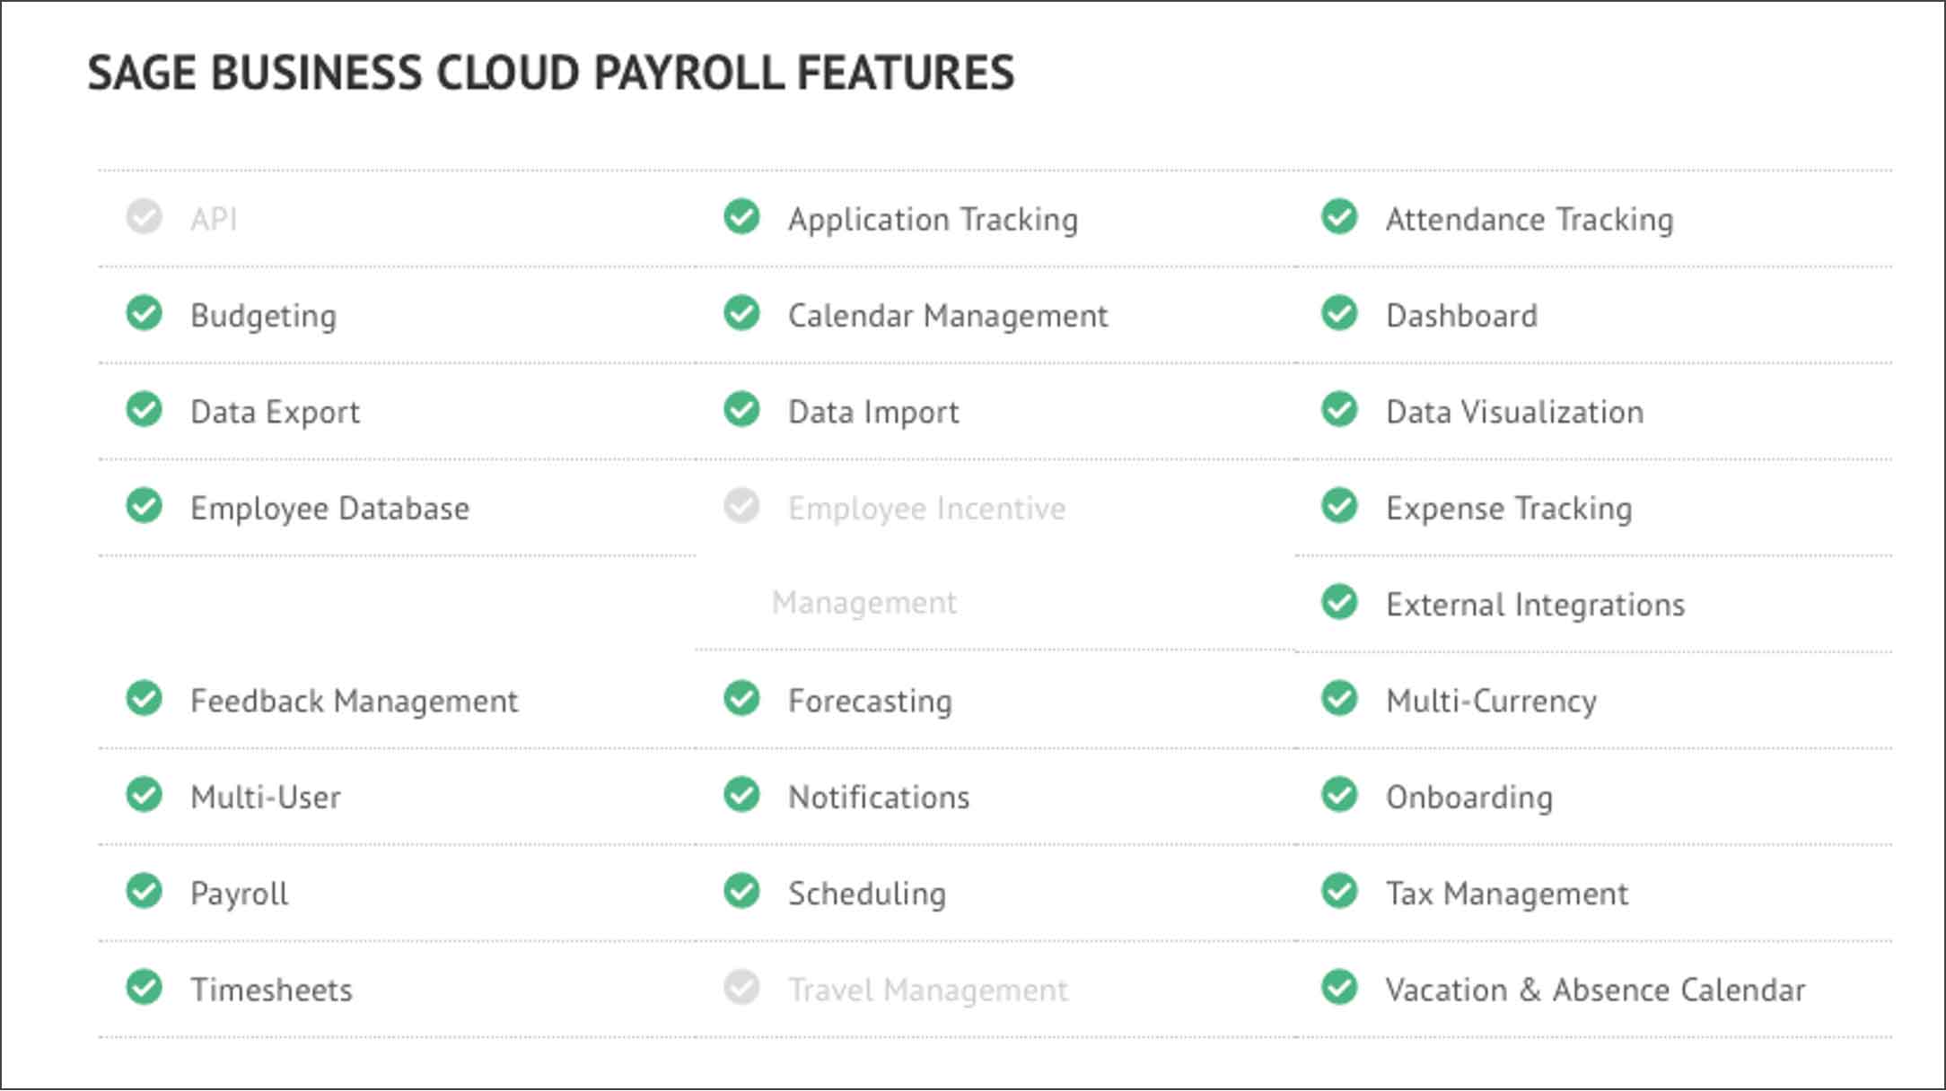This screenshot has width=1946, height=1091.
Task: Click the Data Visualization feature text
Action: 1514,413
